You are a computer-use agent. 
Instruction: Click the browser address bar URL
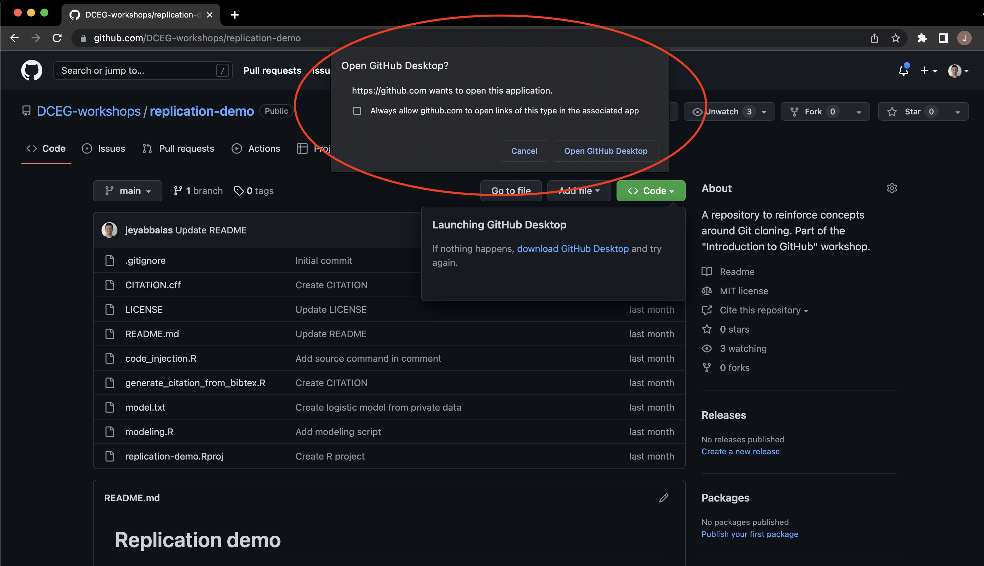[x=197, y=38]
